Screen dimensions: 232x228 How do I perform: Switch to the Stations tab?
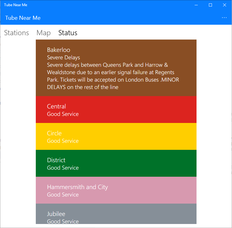(x=16, y=33)
